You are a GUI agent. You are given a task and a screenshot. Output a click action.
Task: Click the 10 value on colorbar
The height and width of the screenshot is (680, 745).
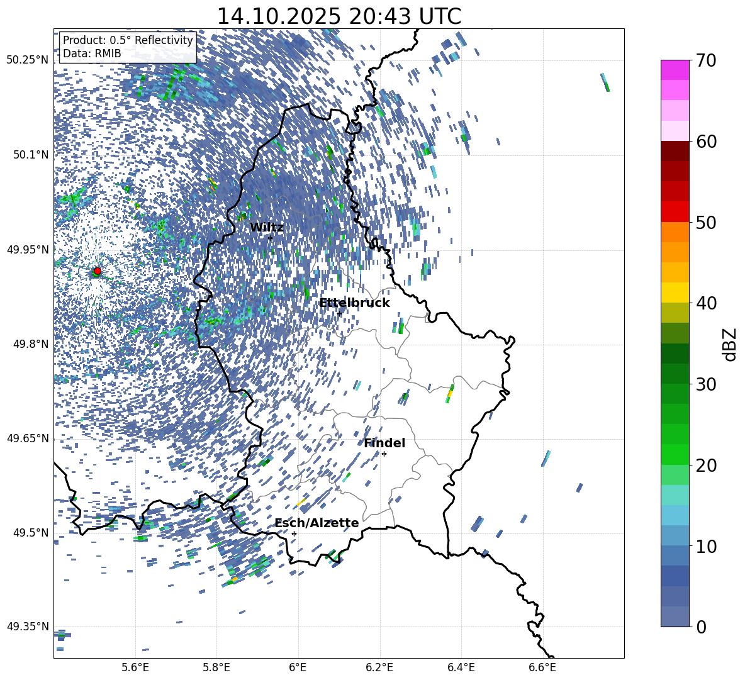pos(705,546)
